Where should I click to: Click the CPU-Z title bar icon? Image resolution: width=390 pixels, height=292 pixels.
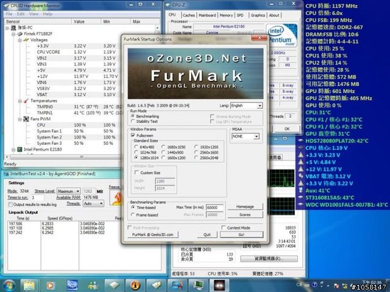coord(168,5)
